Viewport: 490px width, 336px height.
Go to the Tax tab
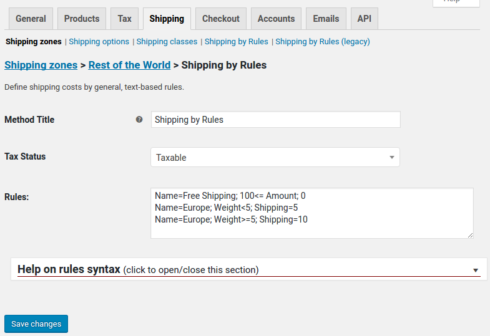point(125,19)
